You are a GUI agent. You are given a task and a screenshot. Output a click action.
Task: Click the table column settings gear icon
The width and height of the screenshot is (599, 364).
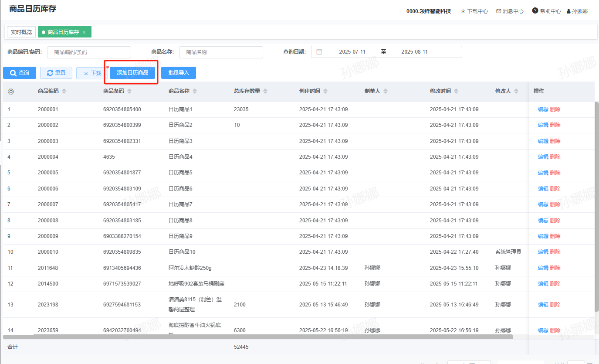(11, 92)
